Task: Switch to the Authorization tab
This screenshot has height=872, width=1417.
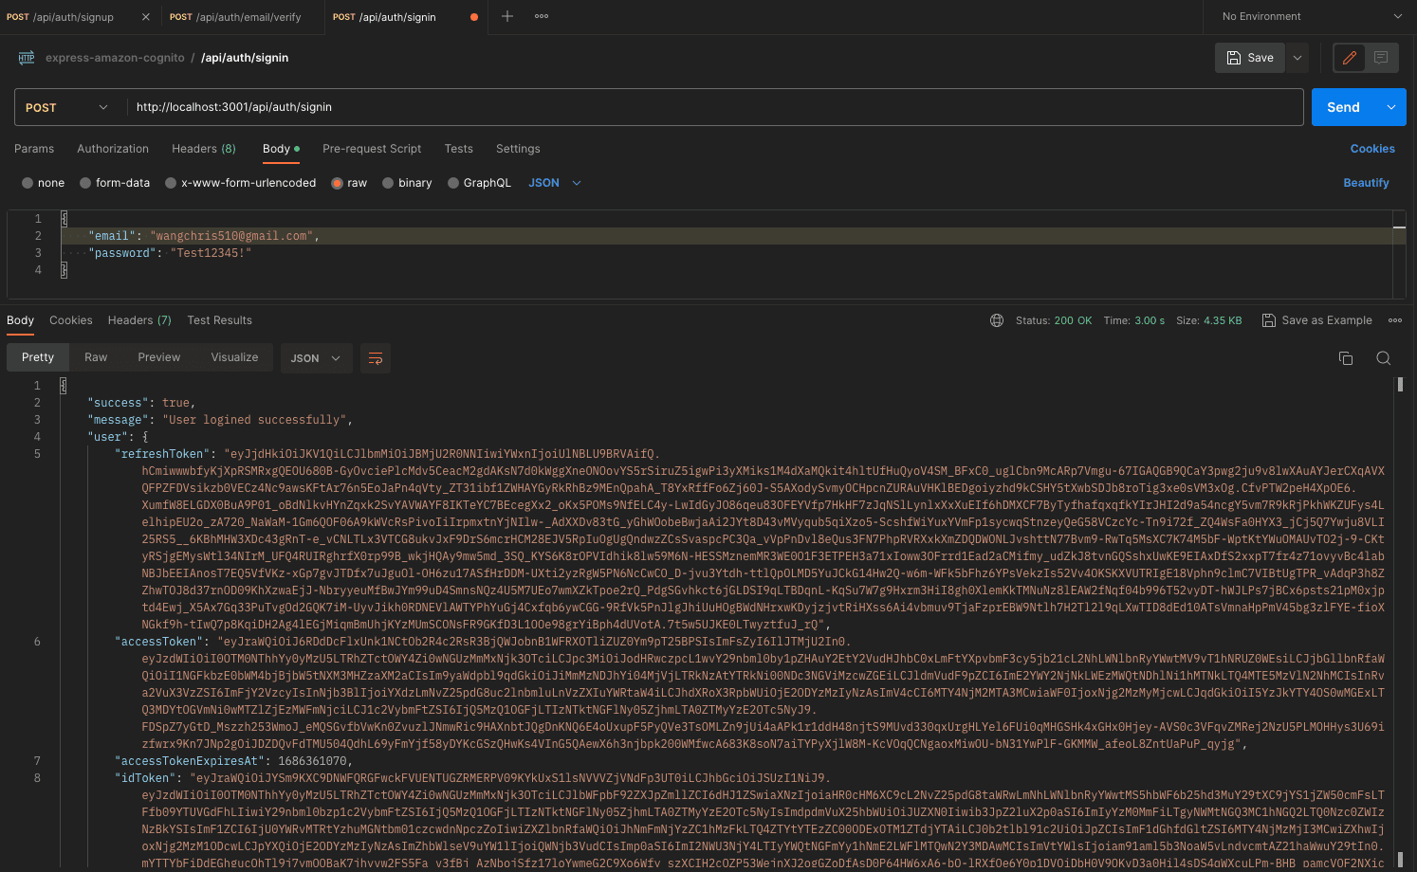Action: click(113, 149)
